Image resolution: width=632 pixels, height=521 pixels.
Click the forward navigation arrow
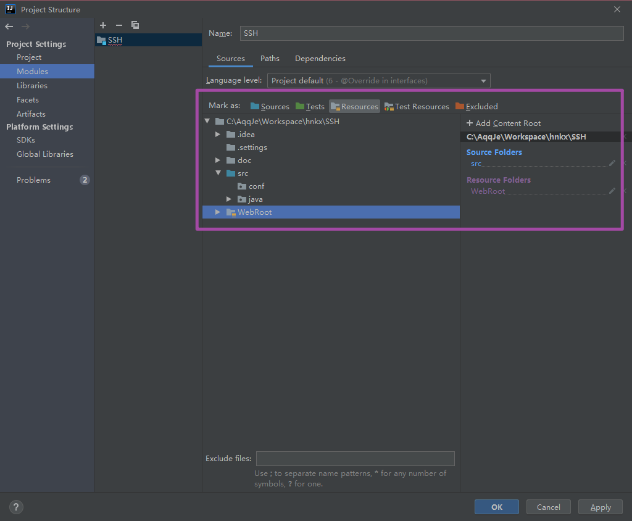pyautogui.click(x=25, y=27)
